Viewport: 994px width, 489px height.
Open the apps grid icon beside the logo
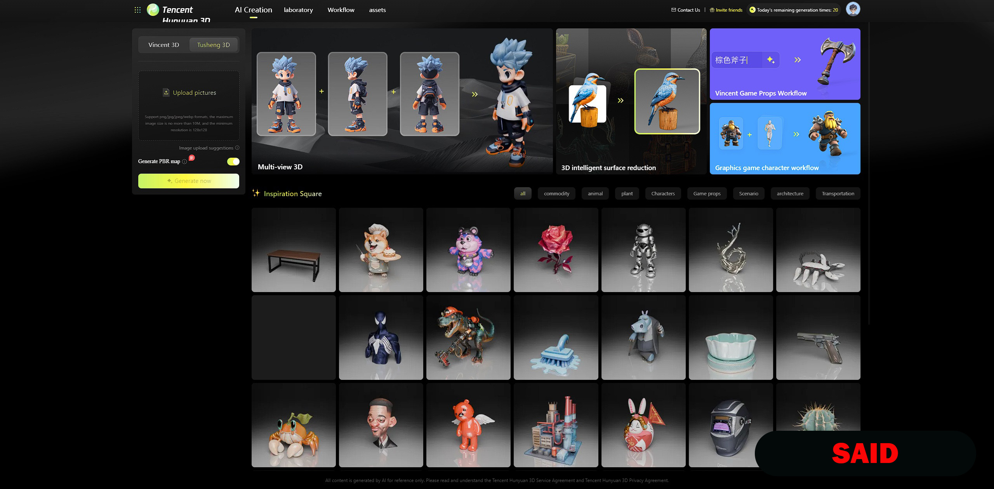[137, 10]
